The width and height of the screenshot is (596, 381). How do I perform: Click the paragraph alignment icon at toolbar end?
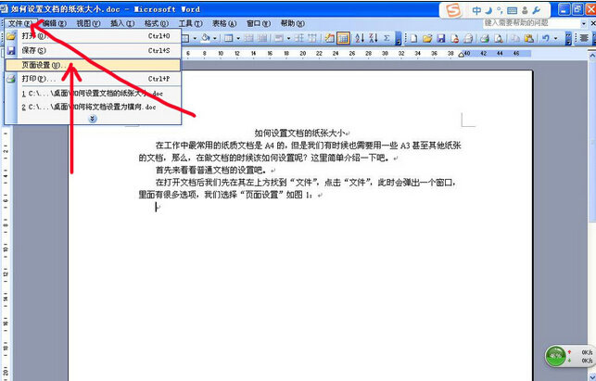(x=584, y=38)
